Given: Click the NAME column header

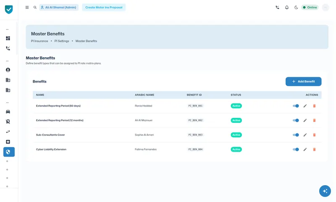Looking at the screenshot, I should 40,95.
